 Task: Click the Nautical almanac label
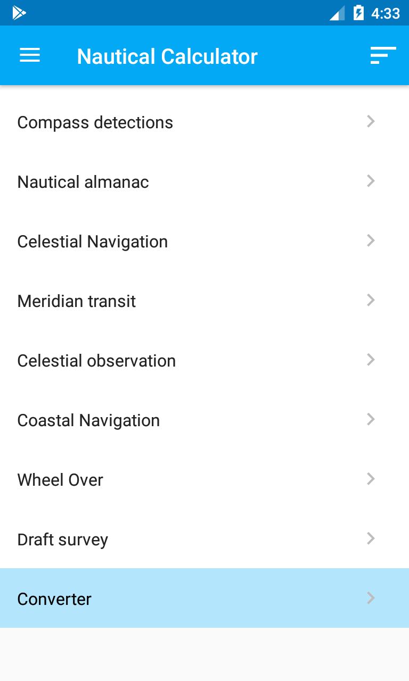pos(83,182)
